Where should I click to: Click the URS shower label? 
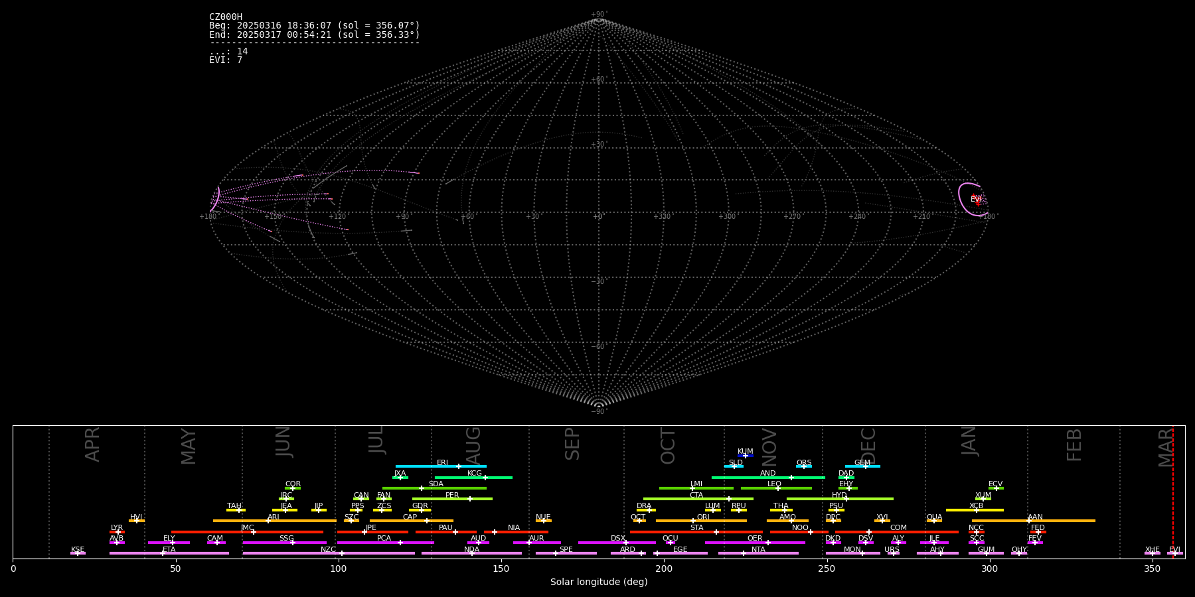pos(892,550)
